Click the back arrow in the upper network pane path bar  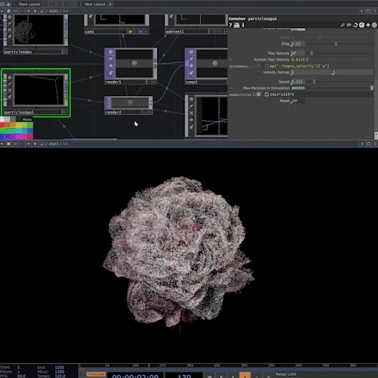(x=15, y=11)
